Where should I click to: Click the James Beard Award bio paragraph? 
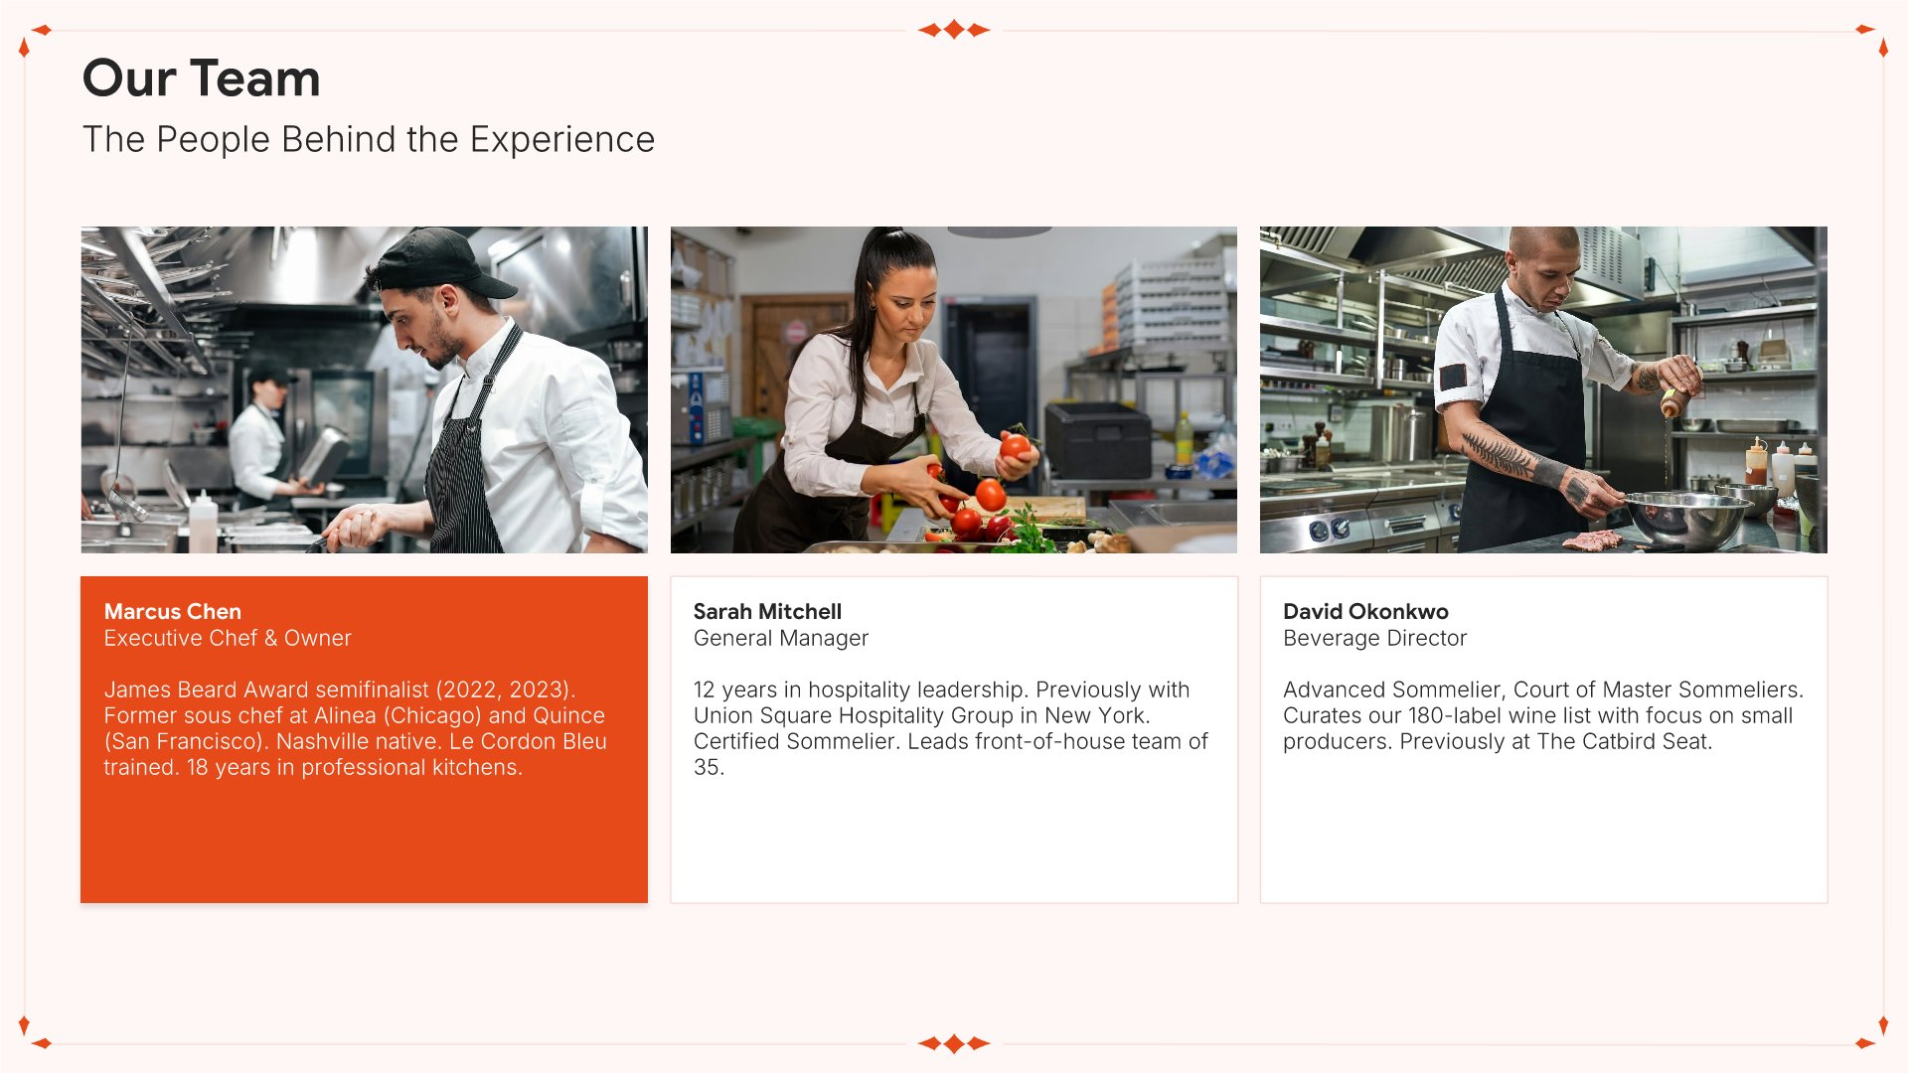[x=355, y=728]
